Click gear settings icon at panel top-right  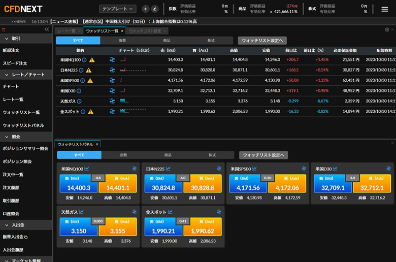[x=387, y=30]
